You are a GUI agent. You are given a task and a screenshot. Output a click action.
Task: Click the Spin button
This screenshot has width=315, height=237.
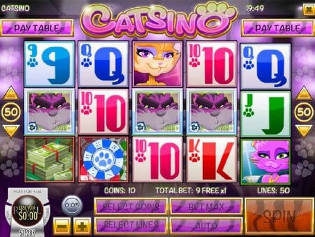[x=280, y=216]
